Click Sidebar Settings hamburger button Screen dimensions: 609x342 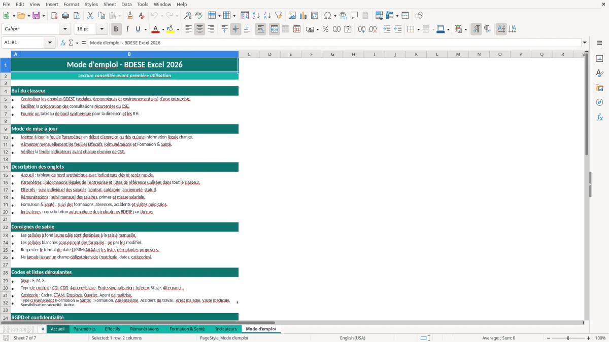(599, 43)
